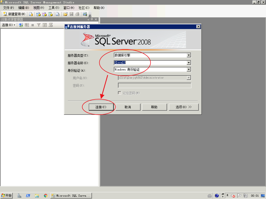This screenshot has width=266, height=199.
Task: Expand the 身份验证 dropdown arrow
Action: (189, 69)
